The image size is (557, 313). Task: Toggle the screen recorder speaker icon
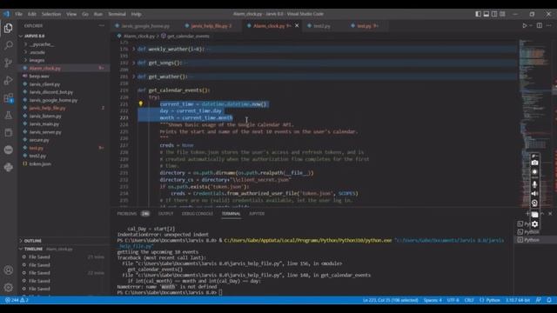[534, 194]
